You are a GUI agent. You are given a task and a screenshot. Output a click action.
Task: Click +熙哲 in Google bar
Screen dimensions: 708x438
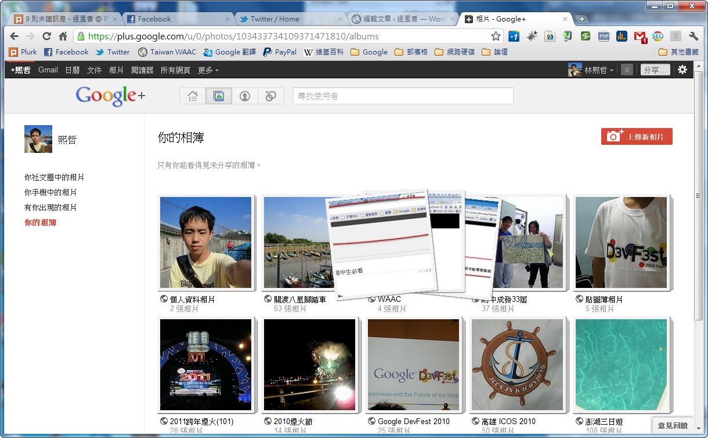pyautogui.click(x=20, y=70)
